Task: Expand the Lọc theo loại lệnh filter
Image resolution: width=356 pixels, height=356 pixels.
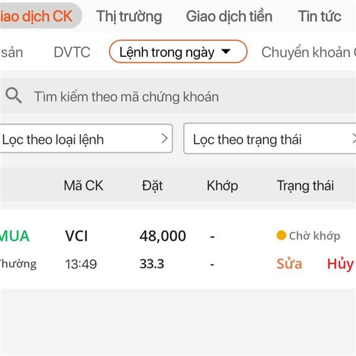Action: [x=85, y=139]
